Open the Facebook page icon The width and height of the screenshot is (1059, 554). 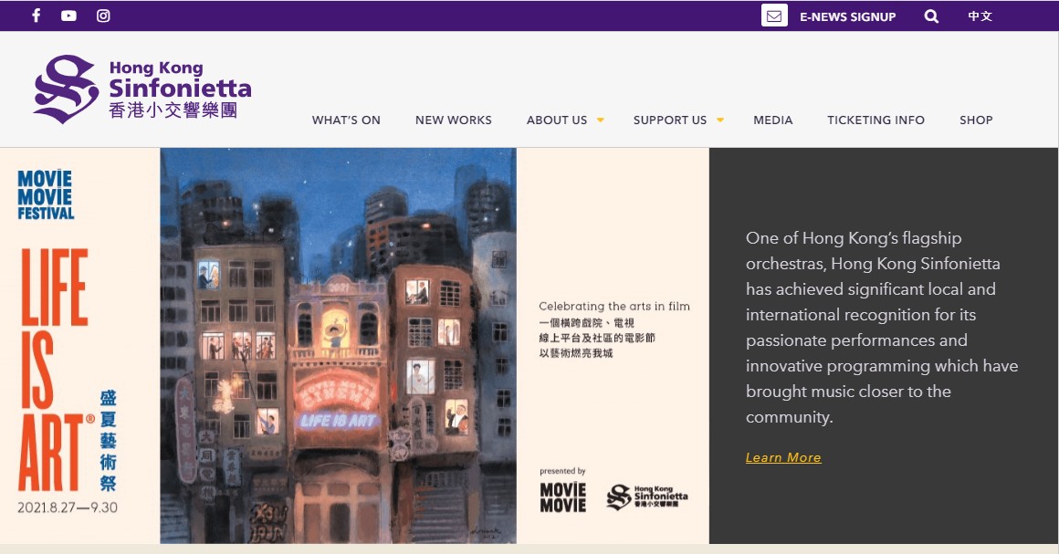coord(37,16)
